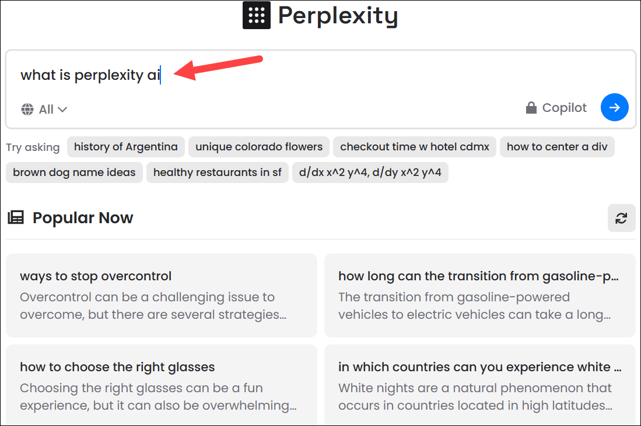Click "how to choose the right glasses" card
Viewport: 641px width, 426px height.
coord(162,385)
